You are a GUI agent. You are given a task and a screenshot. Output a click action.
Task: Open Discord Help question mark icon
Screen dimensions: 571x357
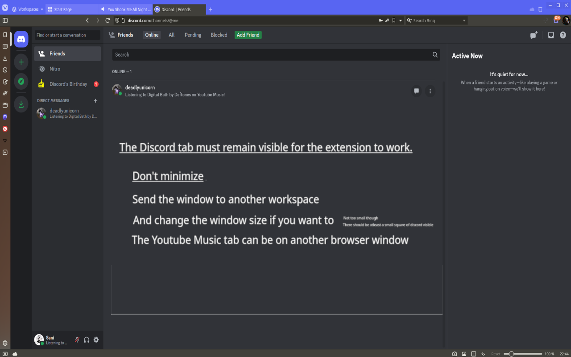[563, 35]
